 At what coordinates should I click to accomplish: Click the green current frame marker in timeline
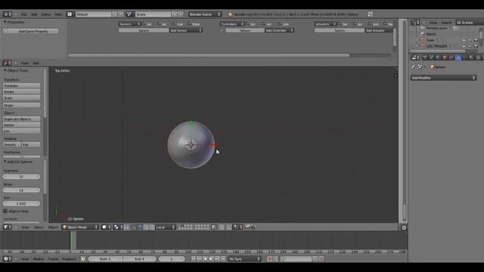[x=71, y=240]
